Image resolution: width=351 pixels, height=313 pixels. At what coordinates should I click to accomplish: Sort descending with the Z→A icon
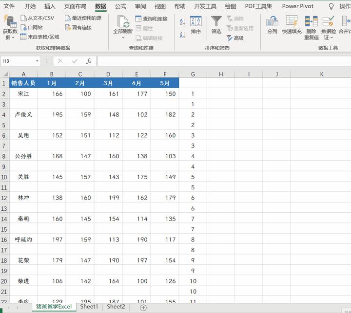182,35
